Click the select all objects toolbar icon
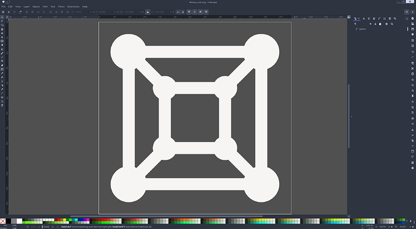This screenshot has height=229, width=416. [3, 12]
